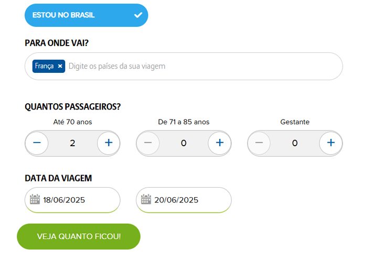The height and width of the screenshot is (260, 383).
Task: Toggle the Estou no Brasil checkmark
Action: coord(138,15)
